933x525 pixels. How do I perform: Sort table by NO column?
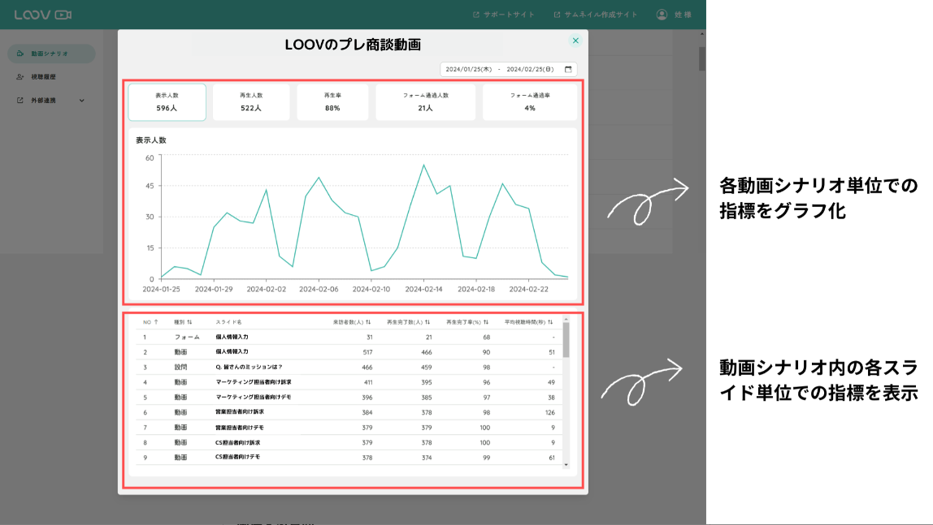(150, 322)
